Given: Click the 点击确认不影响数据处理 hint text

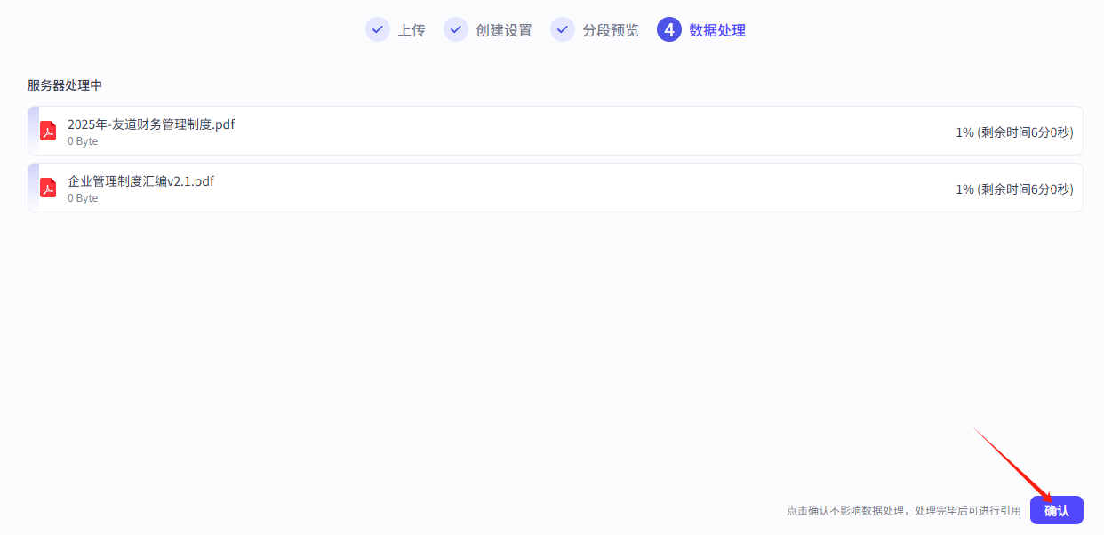Looking at the screenshot, I should point(904,511).
